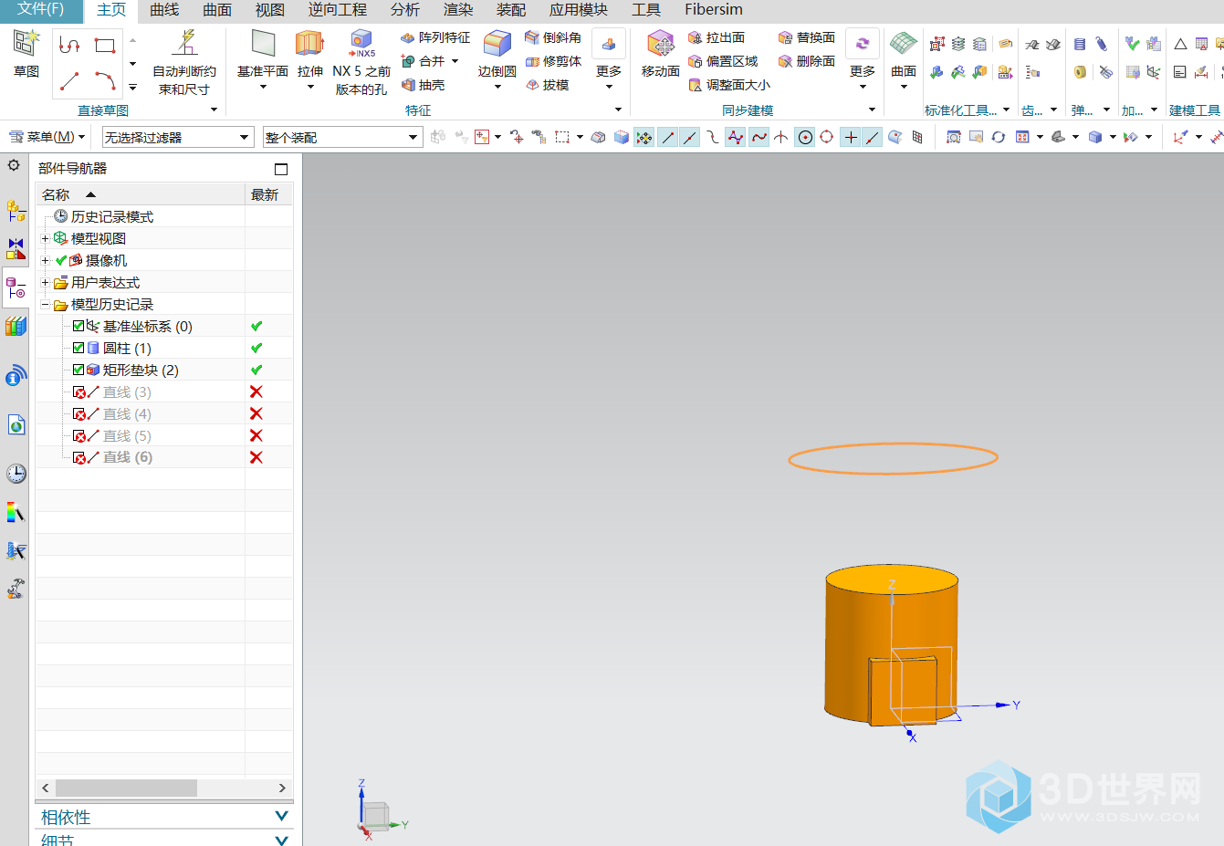Toggle checkbox for 基准坐标系 (0)
This screenshot has height=846, width=1224.
point(78,326)
